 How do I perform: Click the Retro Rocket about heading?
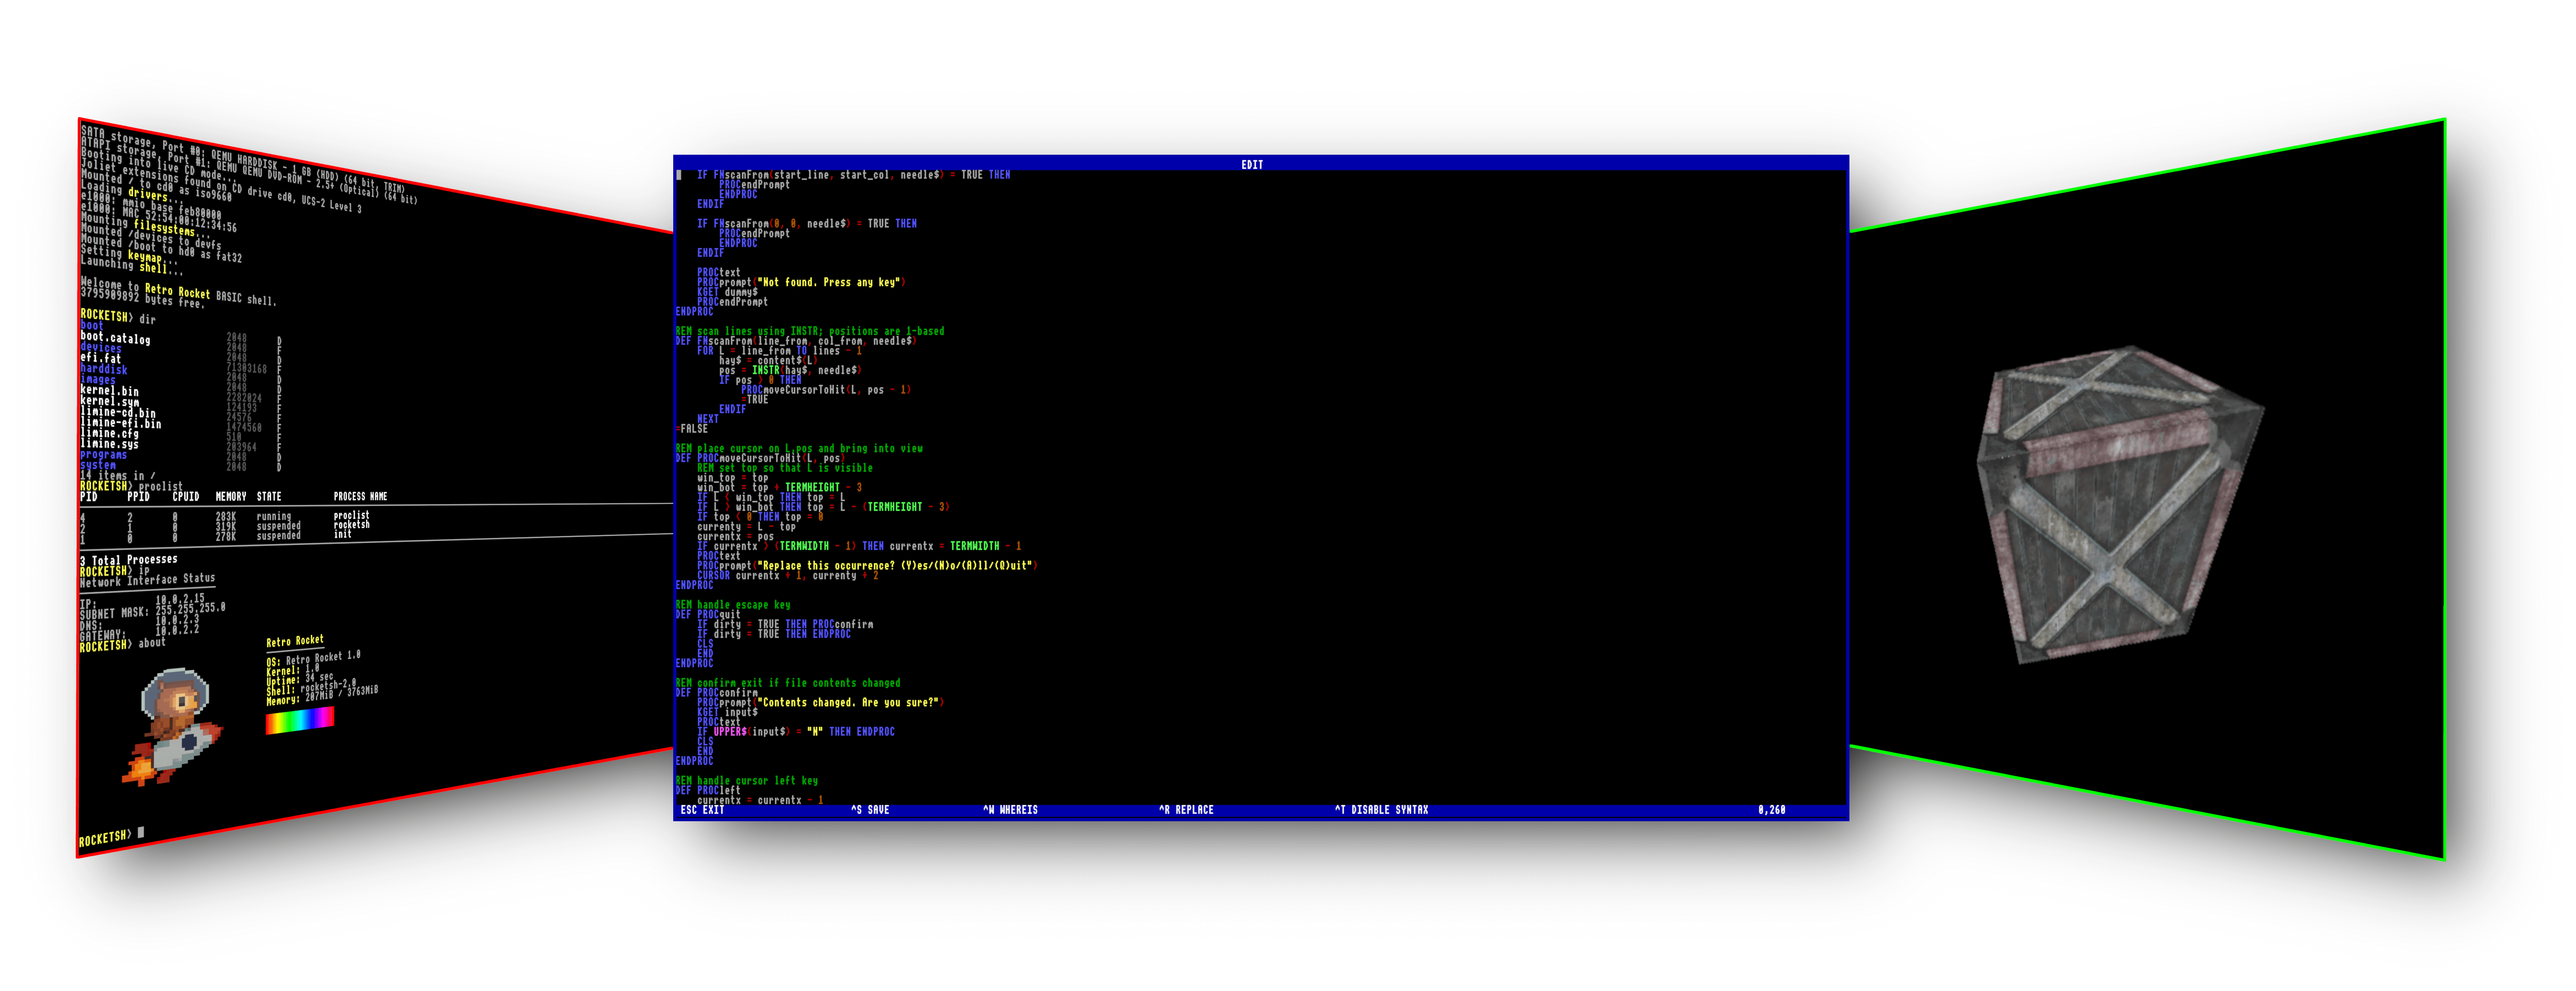[x=295, y=641]
